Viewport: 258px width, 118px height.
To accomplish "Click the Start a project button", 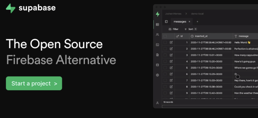I will coord(34,83).
